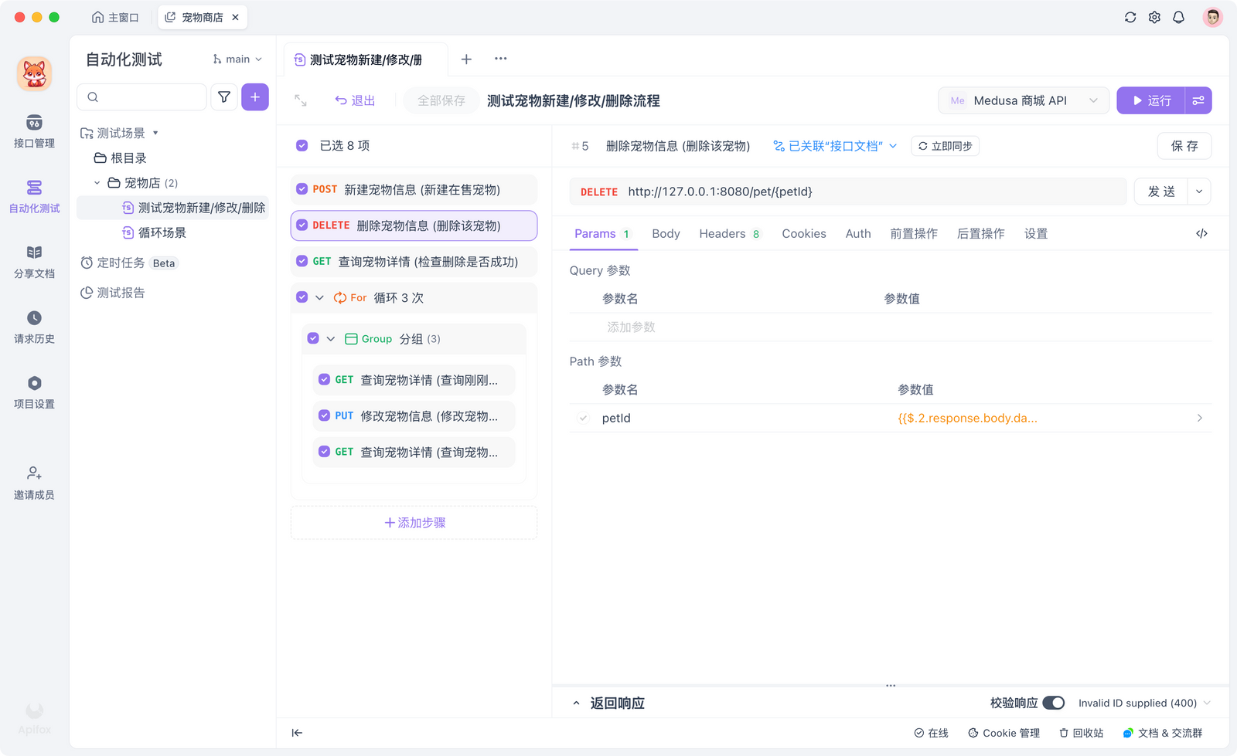The height and width of the screenshot is (756, 1237).
Task: Click the search field in the scenarios panel
Action: tap(141, 97)
